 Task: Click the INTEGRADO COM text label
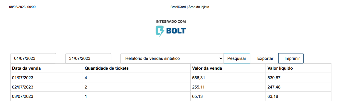(171, 22)
